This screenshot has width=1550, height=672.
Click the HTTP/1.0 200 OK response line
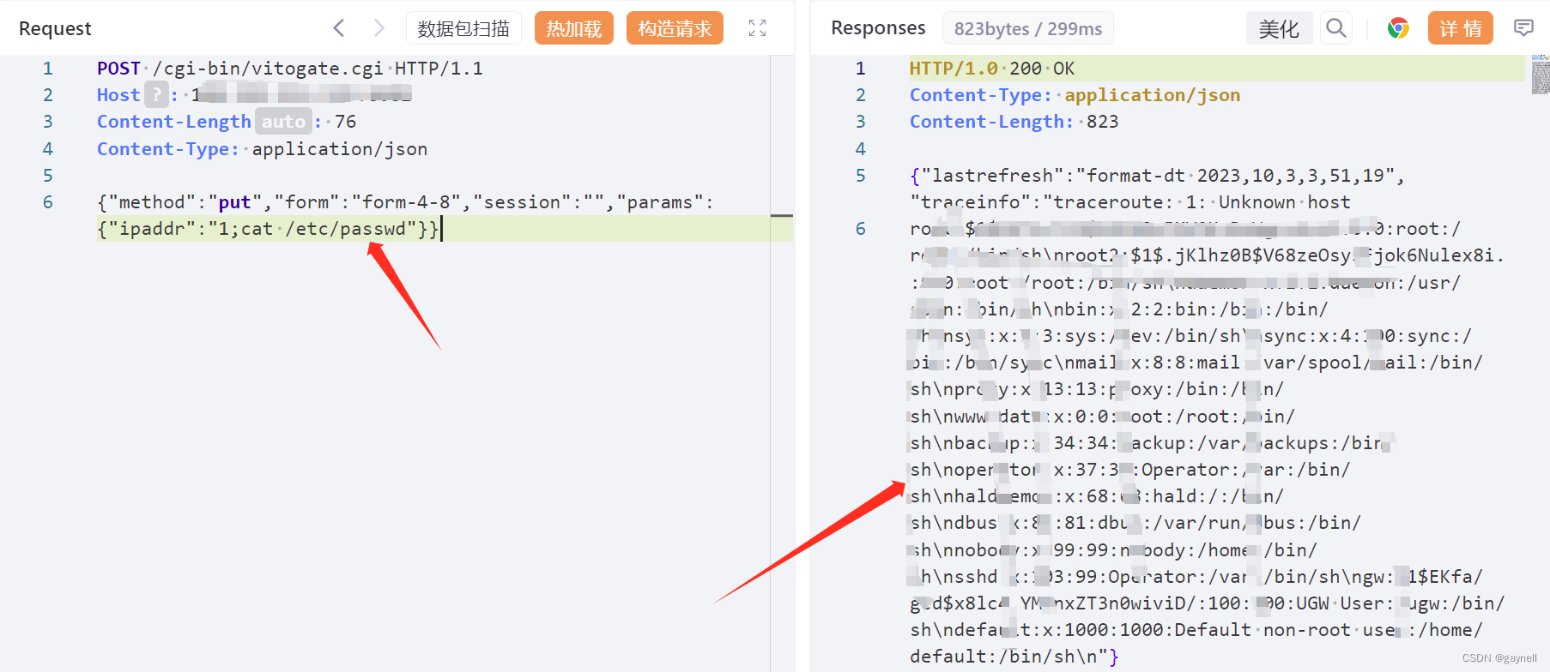(x=992, y=68)
